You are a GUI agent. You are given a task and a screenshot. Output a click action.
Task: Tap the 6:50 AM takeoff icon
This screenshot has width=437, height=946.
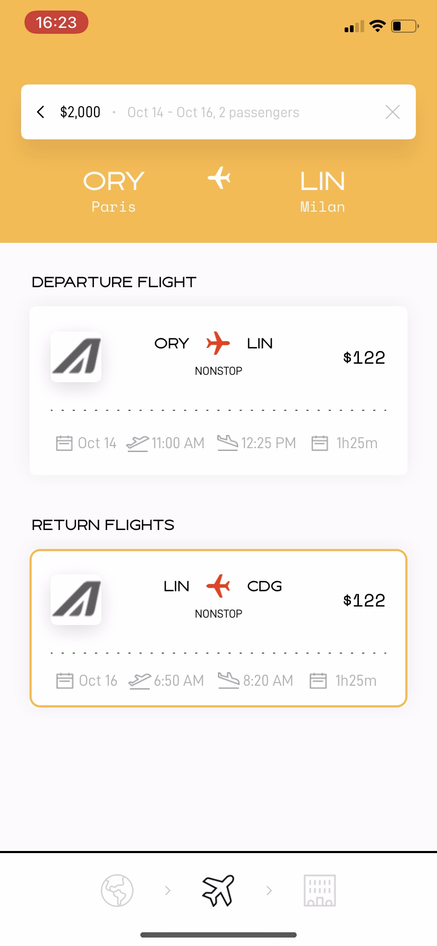[x=139, y=680]
